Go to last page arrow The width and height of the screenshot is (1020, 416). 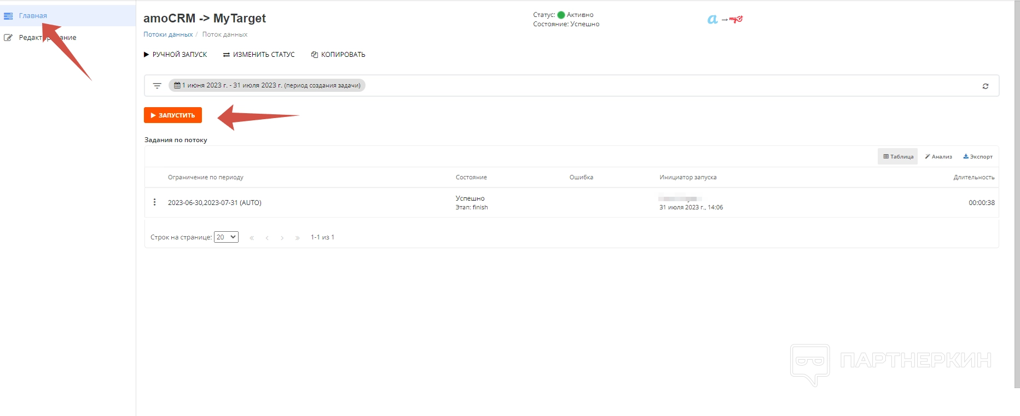[298, 238]
